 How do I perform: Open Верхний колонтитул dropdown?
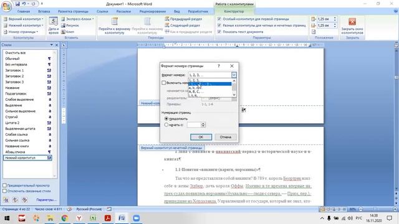[23, 19]
